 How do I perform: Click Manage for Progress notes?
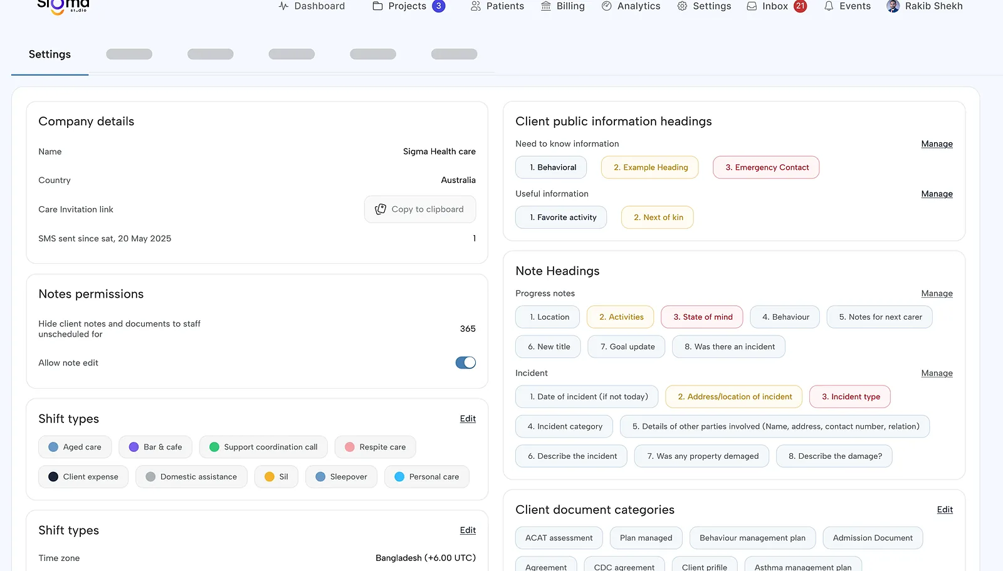[937, 294]
